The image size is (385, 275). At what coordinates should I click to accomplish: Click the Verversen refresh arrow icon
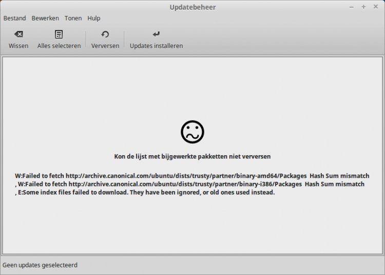(105, 34)
